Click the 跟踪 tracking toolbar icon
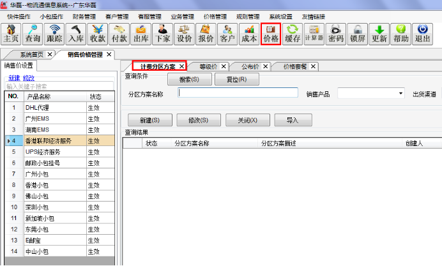The width and height of the screenshot is (442, 266). (x=54, y=33)
